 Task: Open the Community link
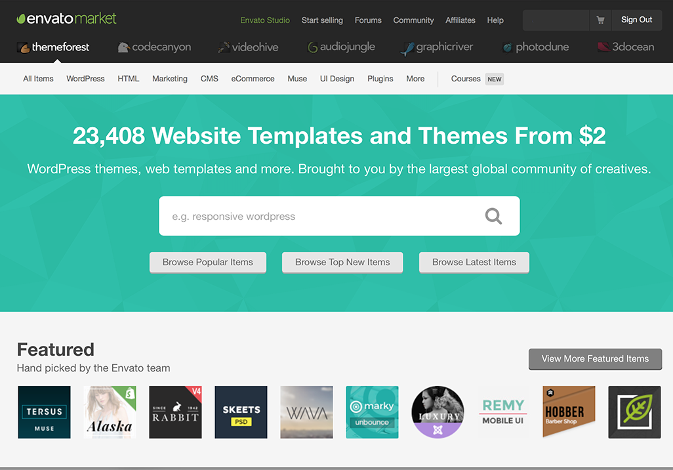pyautogui.click(x=413, y=20)
